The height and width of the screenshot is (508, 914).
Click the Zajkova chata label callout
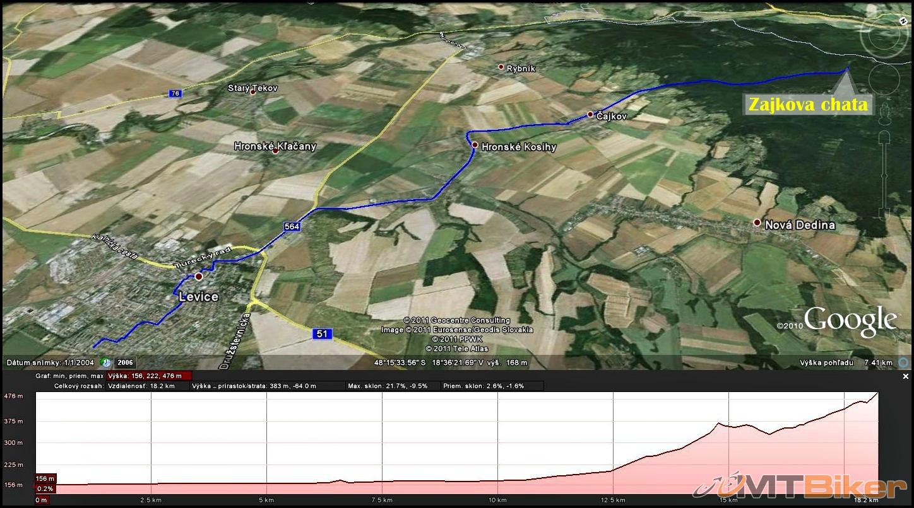(807, 105)
